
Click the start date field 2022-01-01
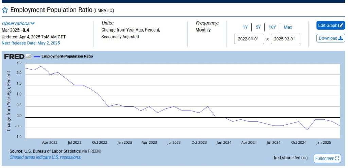click(x=249, y=39)
